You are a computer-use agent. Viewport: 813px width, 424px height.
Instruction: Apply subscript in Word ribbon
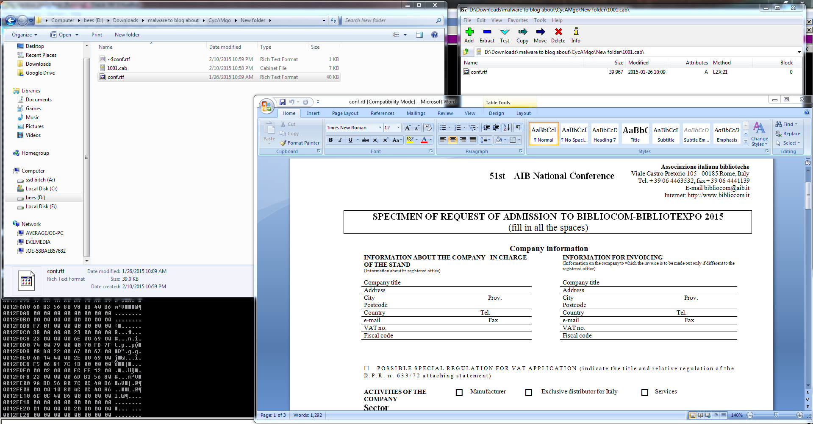[375, 140]
